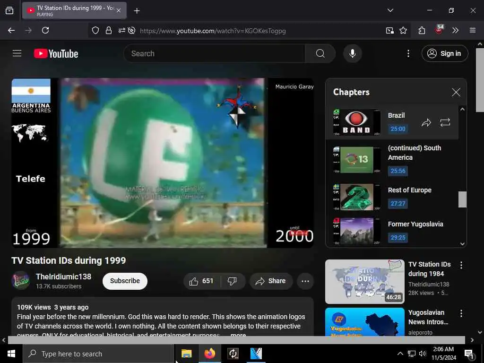Close the TV Station IDs tab
Image resolution: width=484 pixels, height=363 pixels.
pos(119,10)
